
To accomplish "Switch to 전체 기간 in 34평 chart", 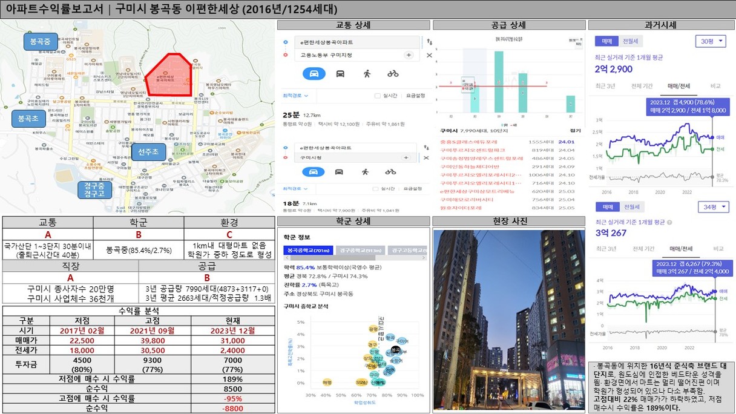I will 642,248.
